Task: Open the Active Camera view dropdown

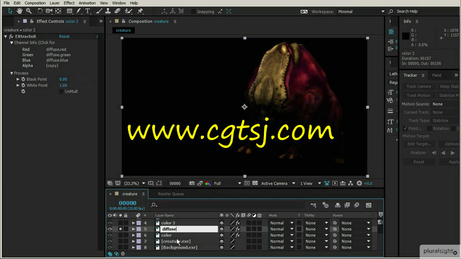Action: tap(278, 183)
